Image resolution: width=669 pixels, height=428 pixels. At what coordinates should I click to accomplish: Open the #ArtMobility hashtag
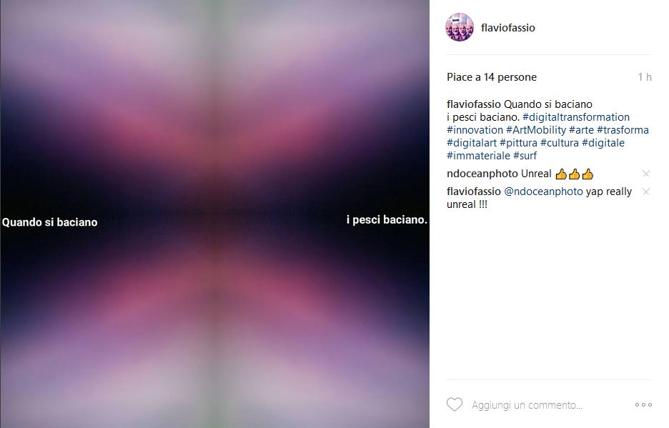coord(536,130)
